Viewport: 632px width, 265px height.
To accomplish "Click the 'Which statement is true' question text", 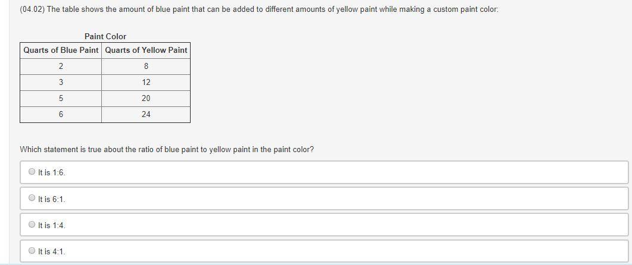I will pos(167,150).
